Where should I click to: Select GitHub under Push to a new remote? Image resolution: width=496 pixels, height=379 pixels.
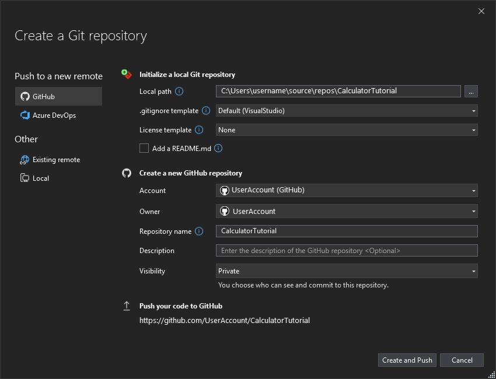(58, 96)
